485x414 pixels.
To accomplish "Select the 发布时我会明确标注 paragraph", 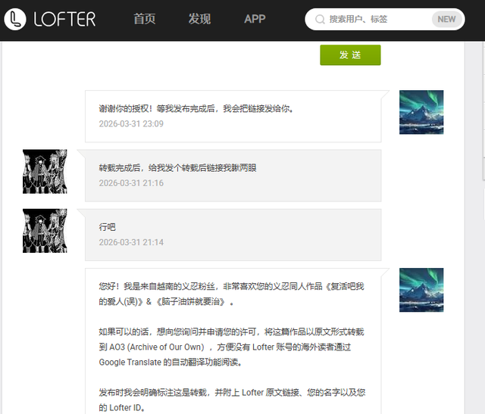I will tap(232, 400).
